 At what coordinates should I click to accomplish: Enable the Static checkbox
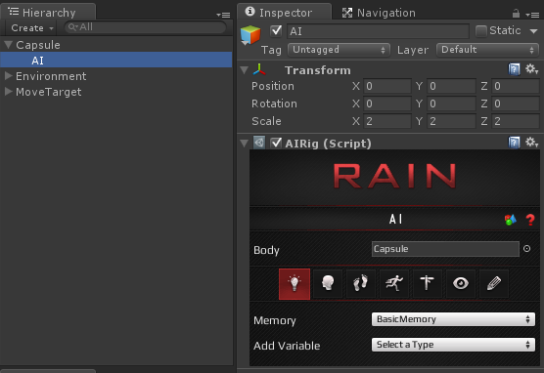(480, 31)
